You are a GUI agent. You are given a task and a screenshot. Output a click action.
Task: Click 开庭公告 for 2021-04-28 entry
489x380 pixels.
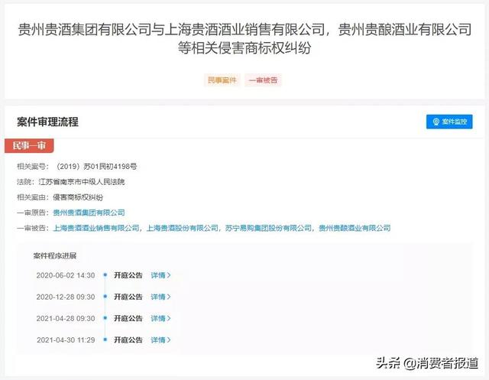point(128,318)
